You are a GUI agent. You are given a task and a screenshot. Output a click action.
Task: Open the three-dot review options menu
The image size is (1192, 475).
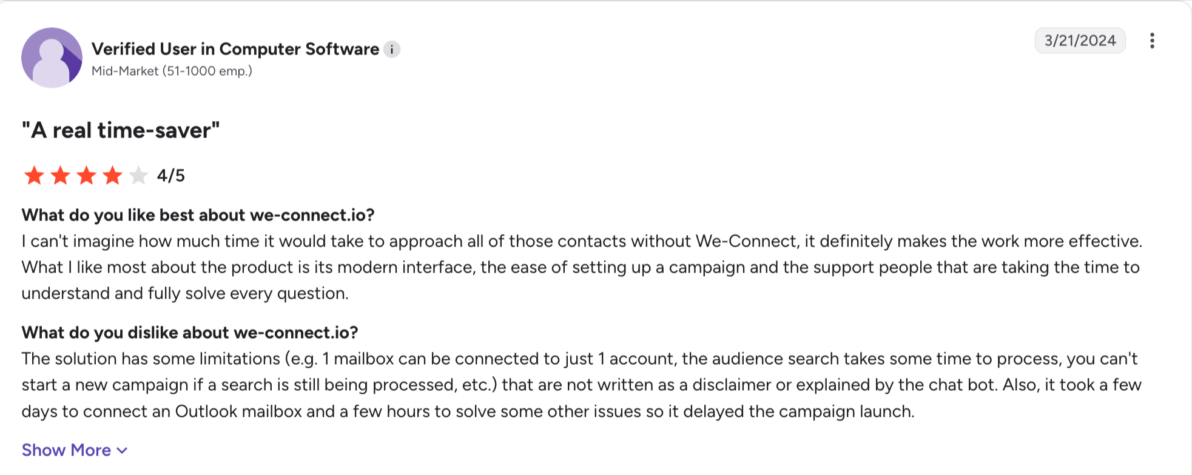[x=1152, y=41]
